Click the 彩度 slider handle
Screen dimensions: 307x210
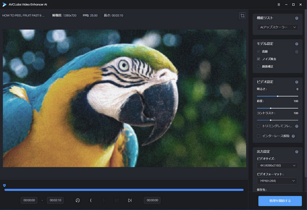pyautogui.click(x=271, y=108)
